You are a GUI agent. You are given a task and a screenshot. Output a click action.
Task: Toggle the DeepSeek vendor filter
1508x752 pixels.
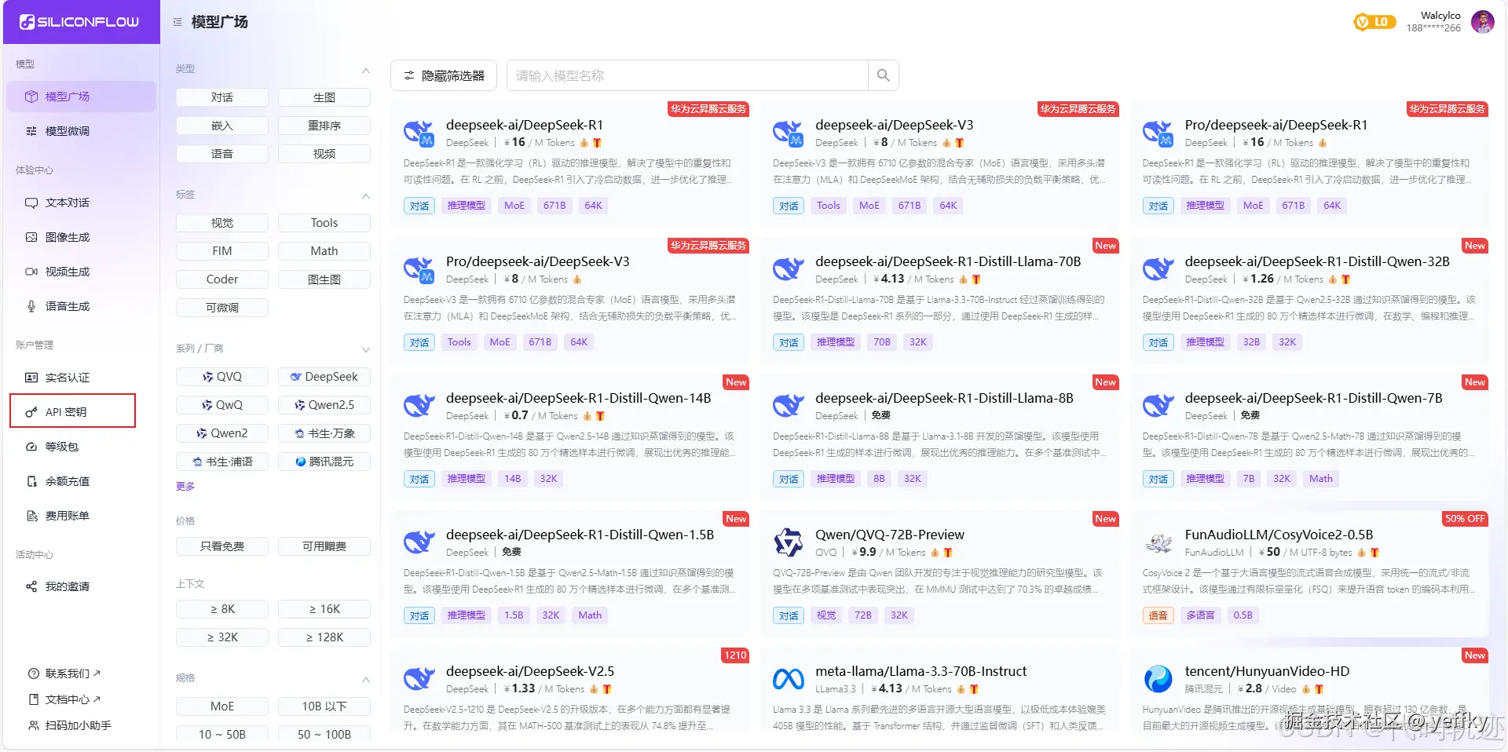[x=324, y=377]
